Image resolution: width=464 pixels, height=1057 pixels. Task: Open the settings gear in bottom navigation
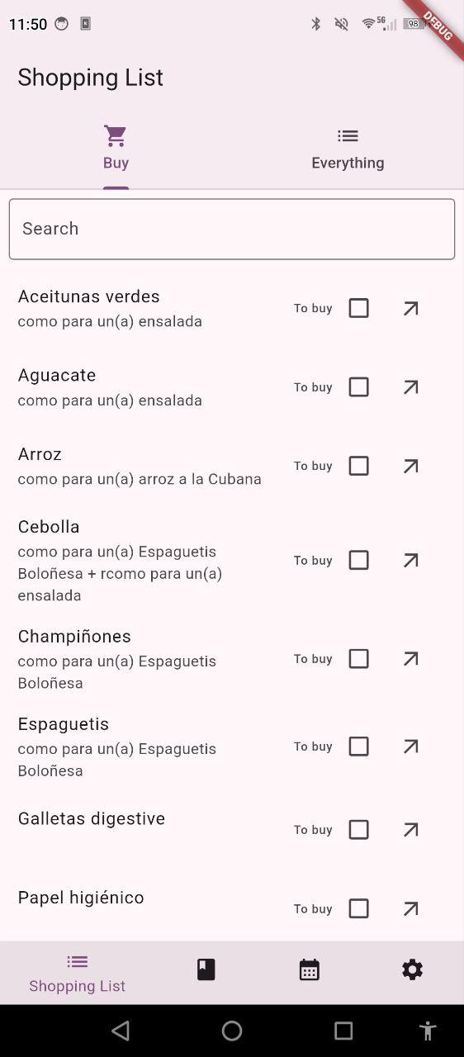(412, 969)
